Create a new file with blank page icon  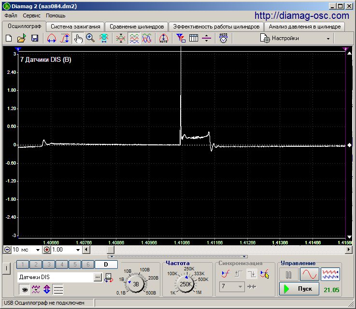(x=9, y=38)
